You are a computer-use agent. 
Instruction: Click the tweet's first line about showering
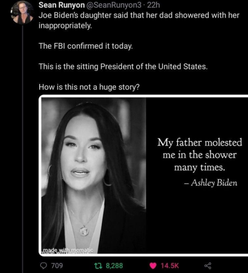click(139, 15)
